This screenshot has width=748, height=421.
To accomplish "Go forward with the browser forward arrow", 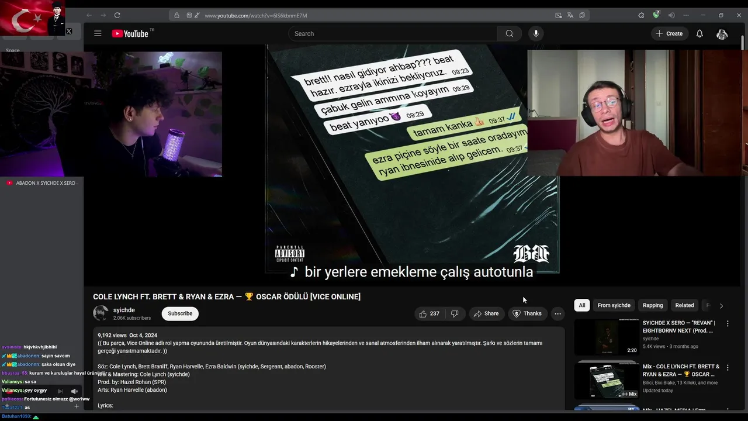I will click(103, 15).
